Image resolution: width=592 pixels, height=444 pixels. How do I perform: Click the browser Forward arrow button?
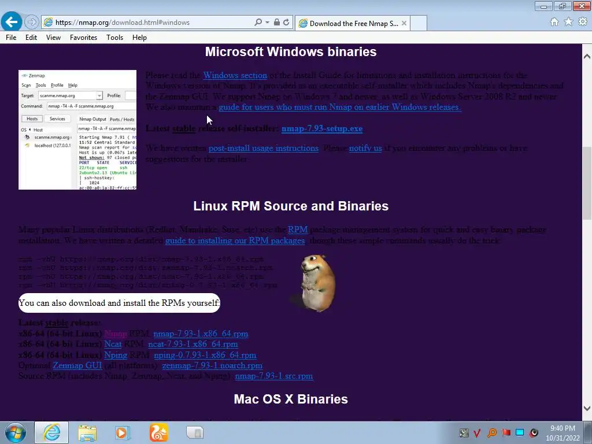tap(32, 23)
